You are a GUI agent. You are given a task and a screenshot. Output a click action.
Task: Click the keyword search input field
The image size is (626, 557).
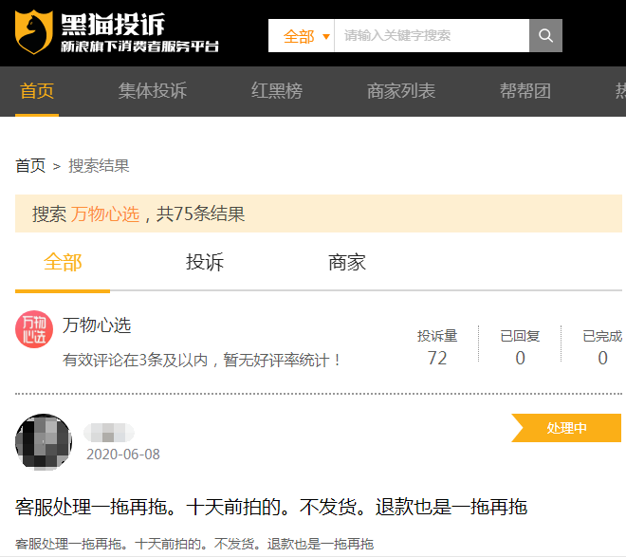pyautogui.click(x=432, y=36)
